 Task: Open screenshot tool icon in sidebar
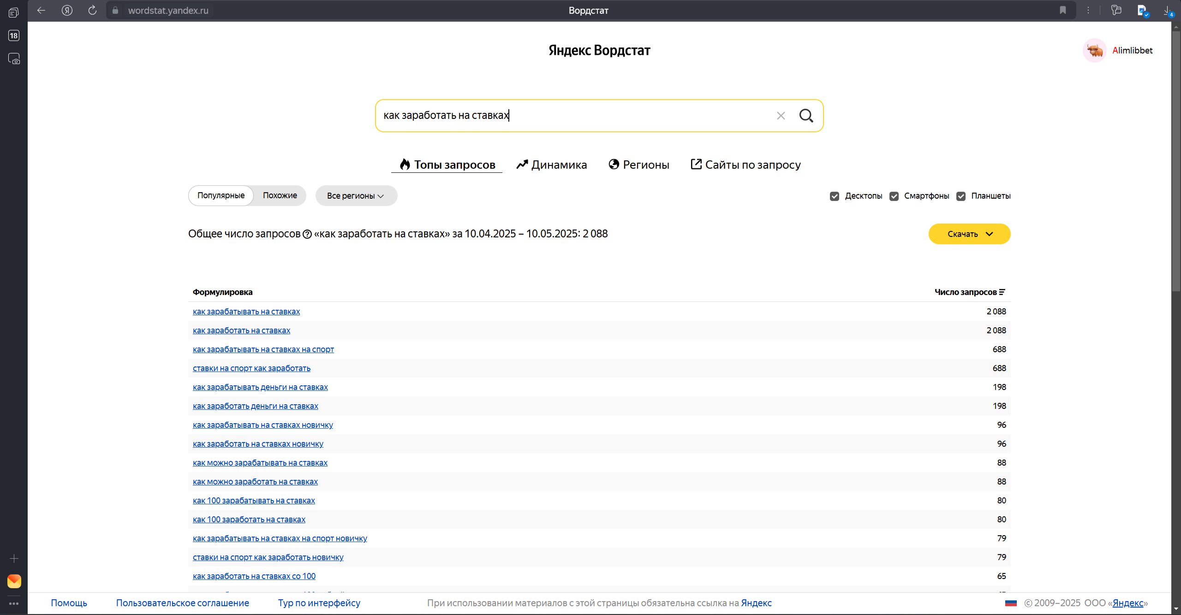tap(14, 59)
